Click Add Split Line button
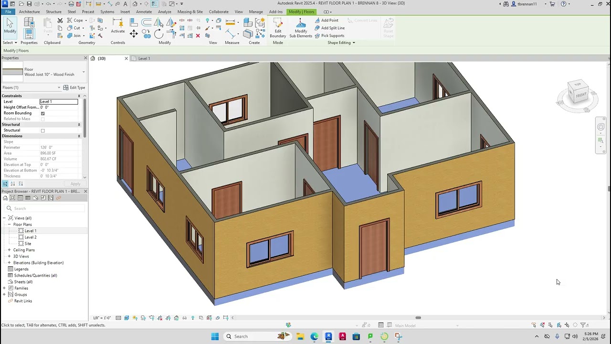This screenshot has width=611, height=344. (x=329, y=28)
